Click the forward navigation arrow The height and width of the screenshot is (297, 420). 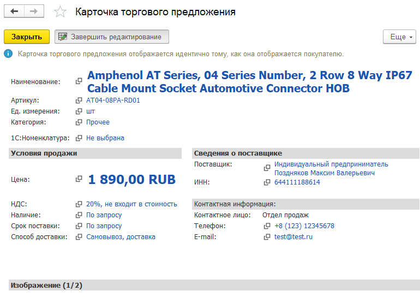(x=34, y=11)
